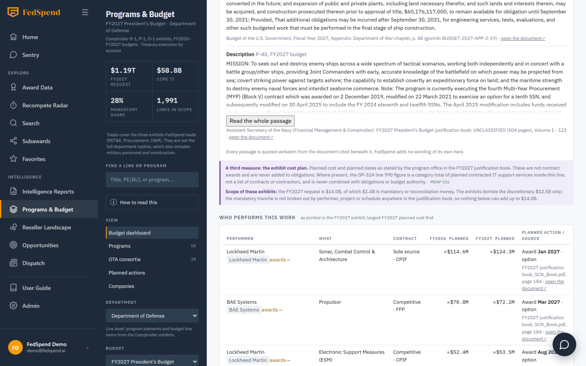586x366 pixels.
Task: Click the Subawards share-nodes icon
Action: tap(13, 141)
